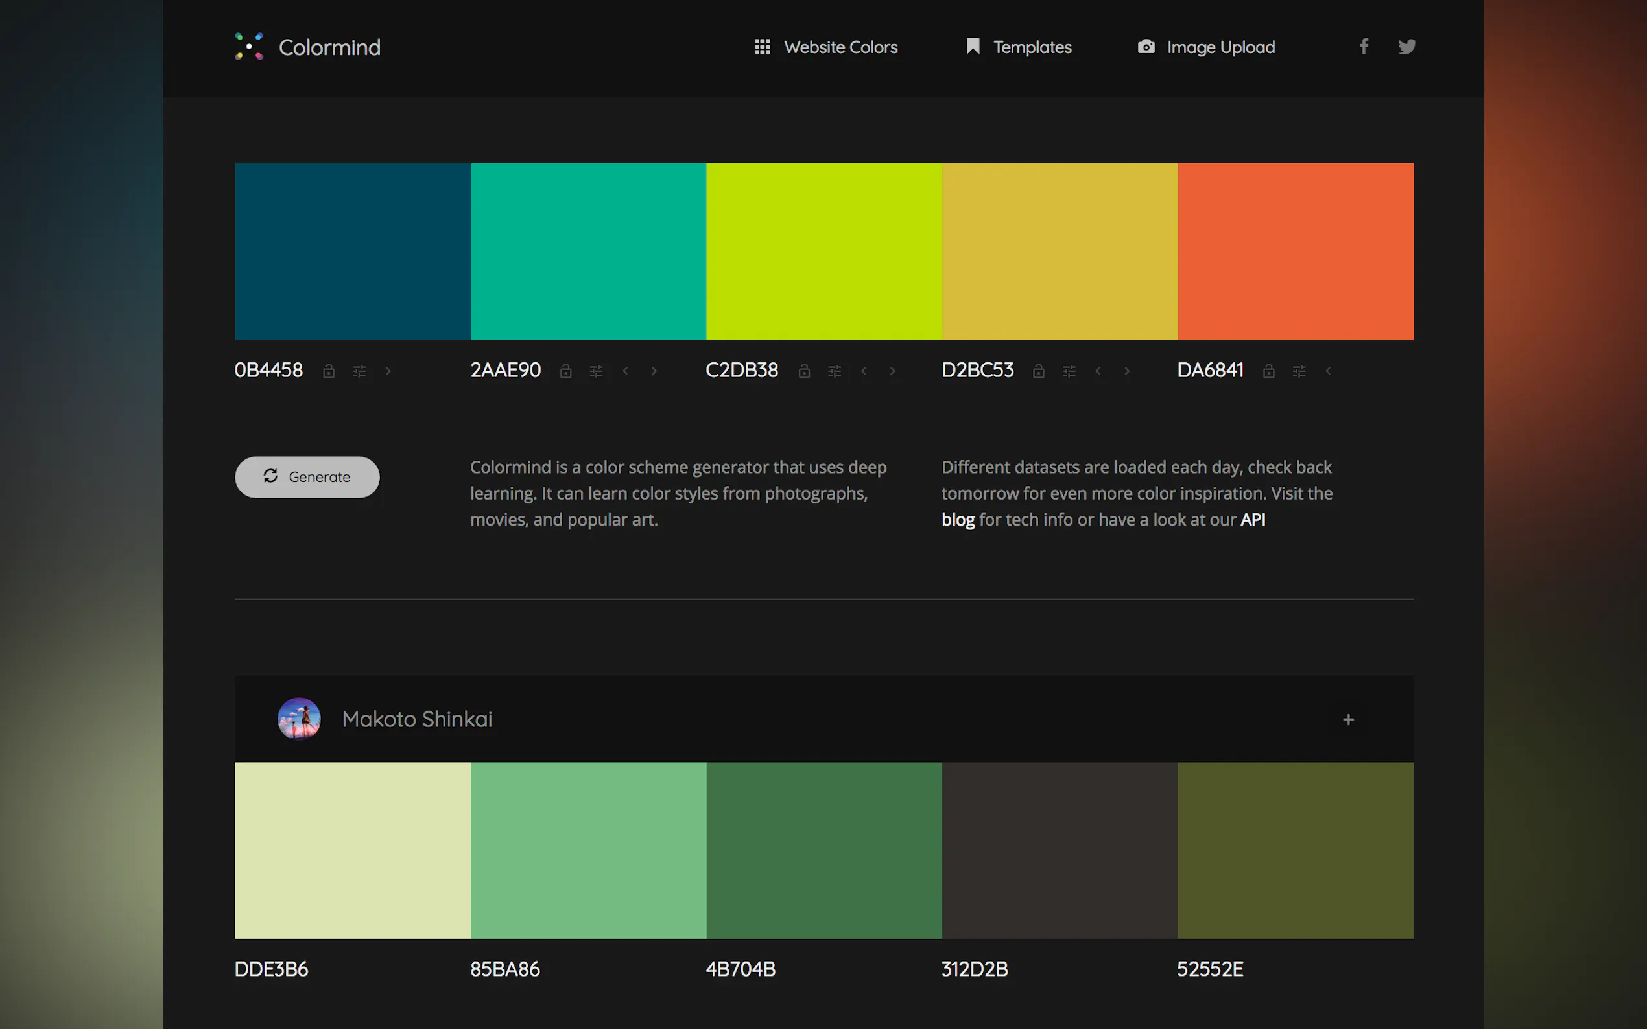Move color C2DB38 left with the chevron
1647x1029 pixels.
(864, 371)
